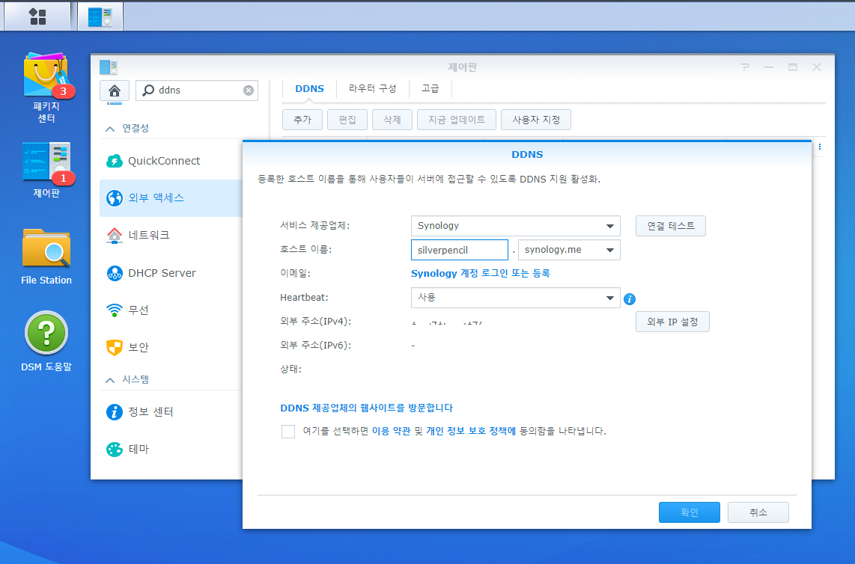Screen dimensions: 855x564
Task: Open the table column options dots
Action: point(820,147)
